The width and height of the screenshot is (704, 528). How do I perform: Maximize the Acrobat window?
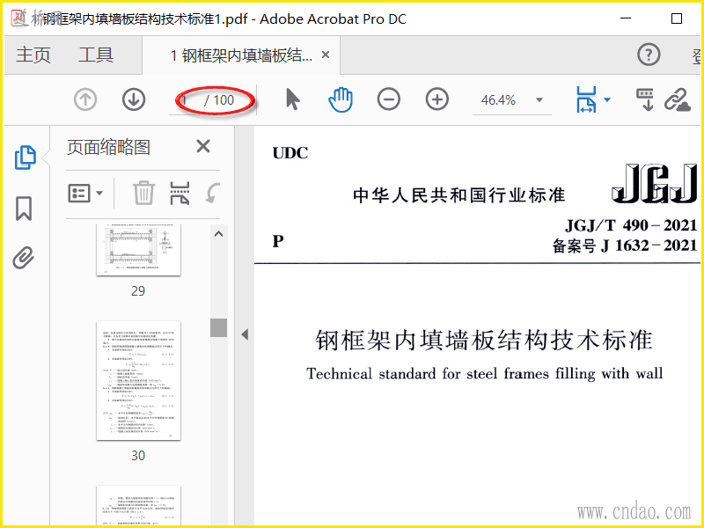pyautogui.click(x=677, y=18)
